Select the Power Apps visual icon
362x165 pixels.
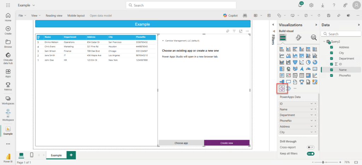282,88
